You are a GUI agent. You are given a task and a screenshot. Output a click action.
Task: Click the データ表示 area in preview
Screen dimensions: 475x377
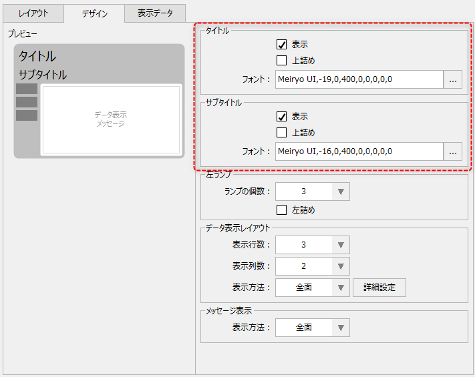(110, 119)
